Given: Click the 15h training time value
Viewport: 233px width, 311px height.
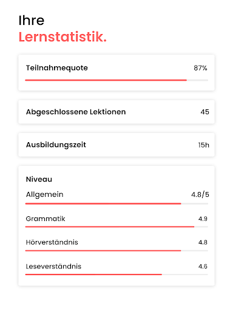Looking at the screenshot, I should point(203,145).
